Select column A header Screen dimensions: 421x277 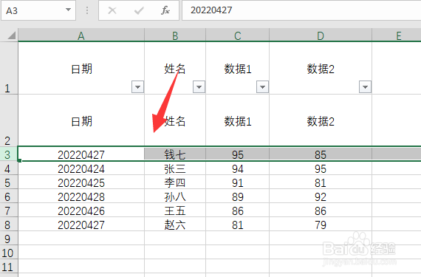click(x=81, y=35)
